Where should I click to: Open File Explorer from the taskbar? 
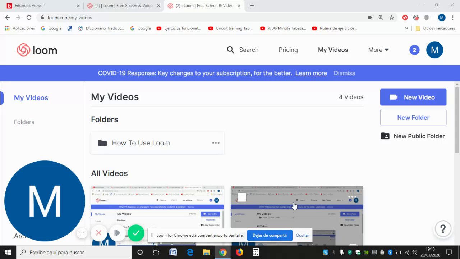pos(206,252)
